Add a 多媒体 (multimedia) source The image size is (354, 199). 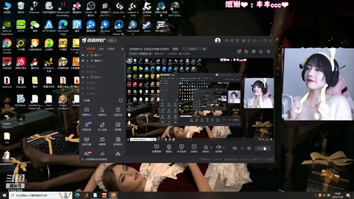coord(194,149)
